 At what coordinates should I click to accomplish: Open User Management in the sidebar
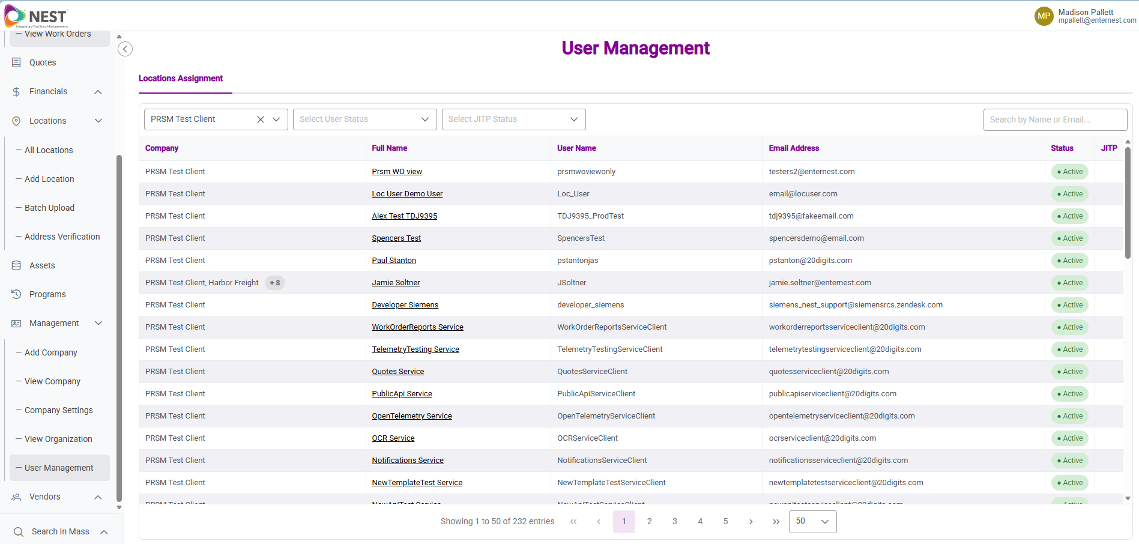pyautogui.click(x=59, y=468)
